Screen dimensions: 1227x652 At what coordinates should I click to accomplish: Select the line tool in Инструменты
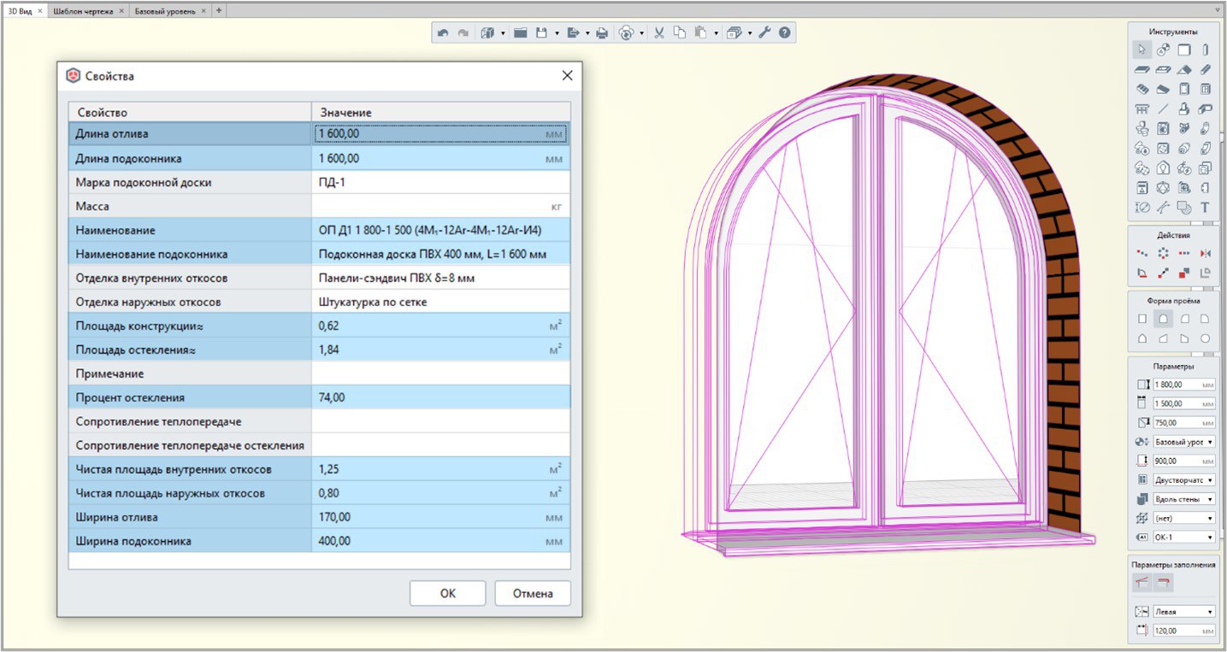1163,109
